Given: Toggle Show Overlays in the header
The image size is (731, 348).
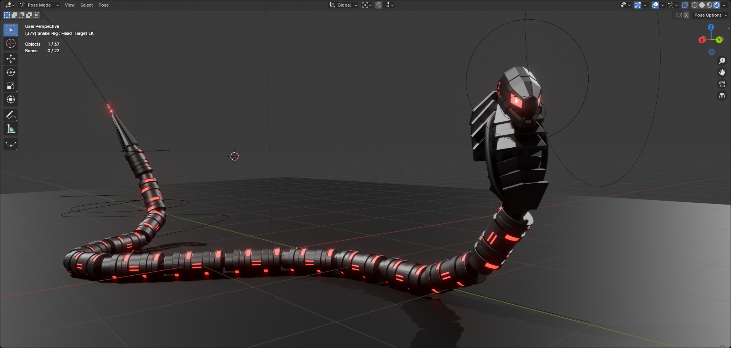Looking at the screenshot, I should click(654, 5).
